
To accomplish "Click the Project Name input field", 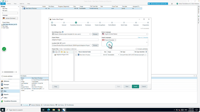I will (75, 40).
